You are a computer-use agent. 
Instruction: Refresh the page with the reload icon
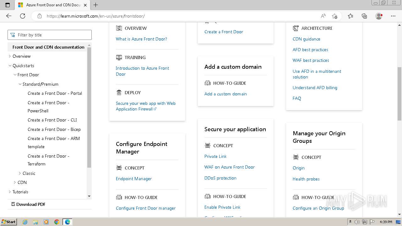click(23, 16)
